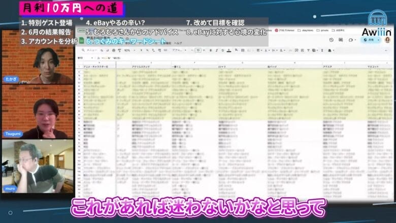This screenshot has height=223, width=396.
Task: Open the font family dropdown
Action: 179,50
